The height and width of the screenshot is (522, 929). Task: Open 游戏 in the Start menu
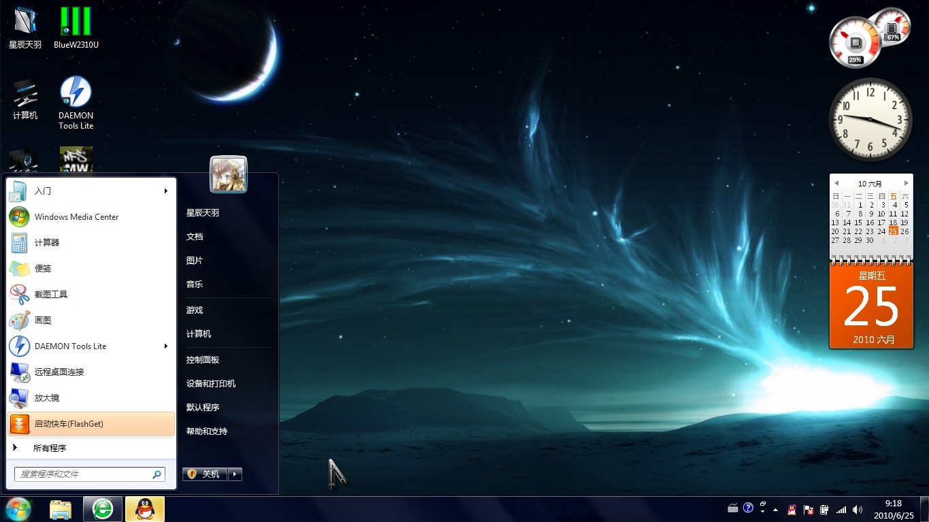click(x=195, y=310)
